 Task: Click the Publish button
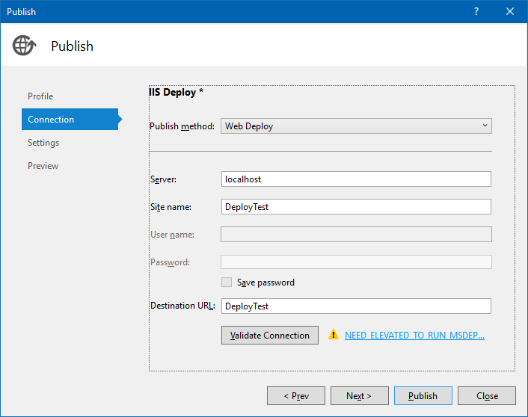(423, 396)
